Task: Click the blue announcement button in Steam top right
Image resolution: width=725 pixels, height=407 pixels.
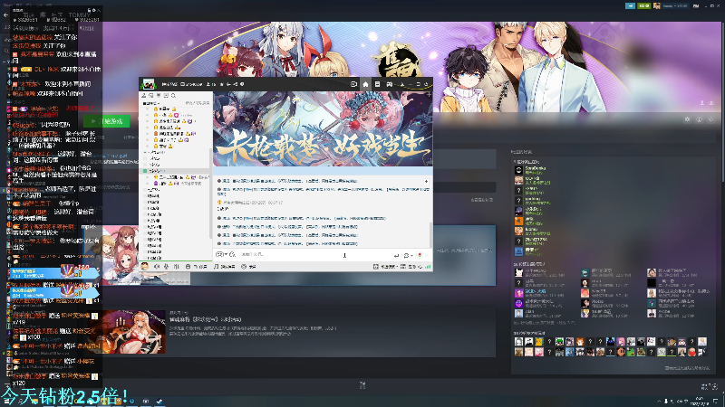Action: (x=630, y=6)
